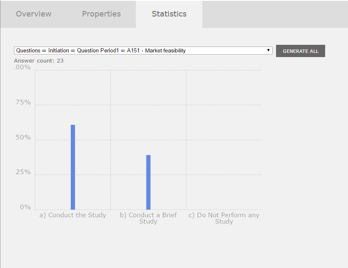
Task: Click the 'b) Conduct a Brief Study' label
Action: pyautogui.click(x=148, y=218)
